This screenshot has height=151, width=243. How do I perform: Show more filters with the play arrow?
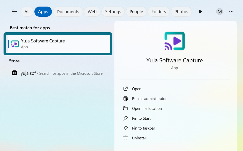click(x=200, y=12)
